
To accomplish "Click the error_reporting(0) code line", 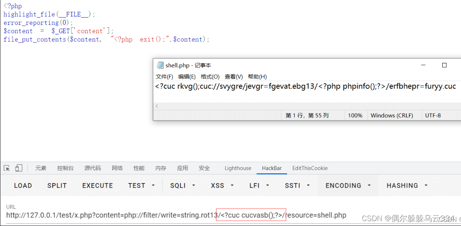I will pyautogui.click(x=38, y=22).
